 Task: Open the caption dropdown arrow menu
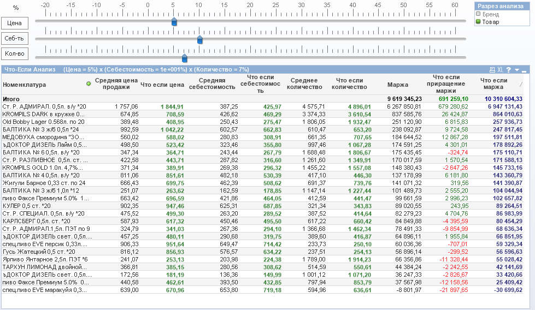coord(516,70)
